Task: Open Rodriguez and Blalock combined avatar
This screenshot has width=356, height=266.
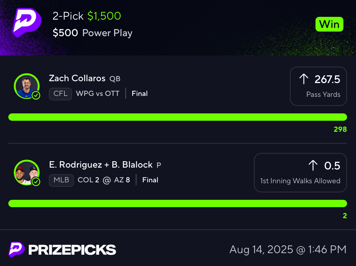Action: pos(27,173)
